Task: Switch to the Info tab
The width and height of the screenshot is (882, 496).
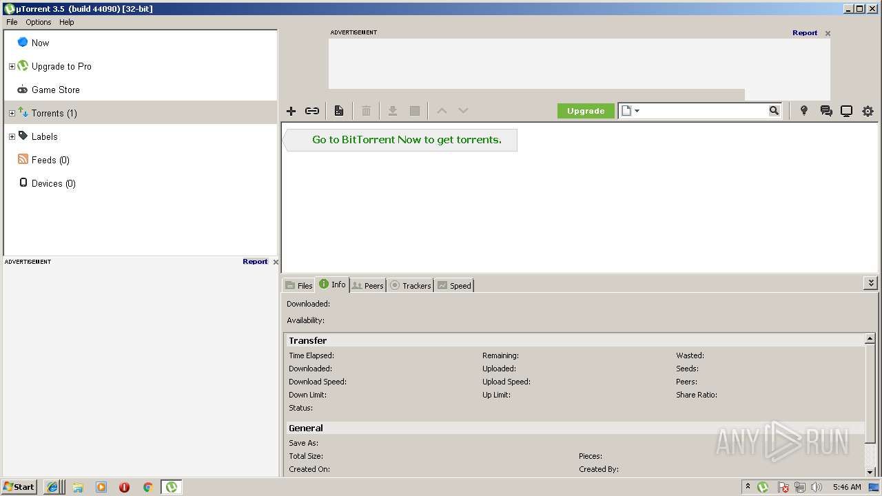Action: point(333,285)
